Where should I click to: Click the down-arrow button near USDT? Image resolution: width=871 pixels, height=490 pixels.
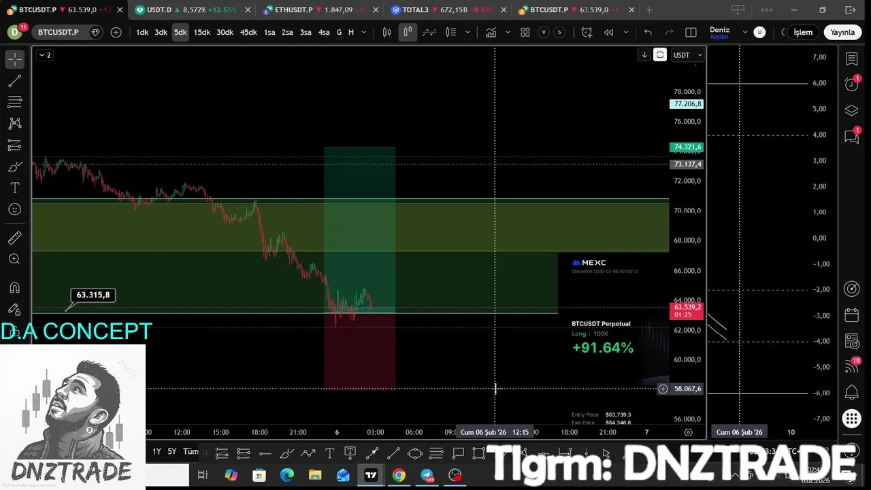point(644,55)
